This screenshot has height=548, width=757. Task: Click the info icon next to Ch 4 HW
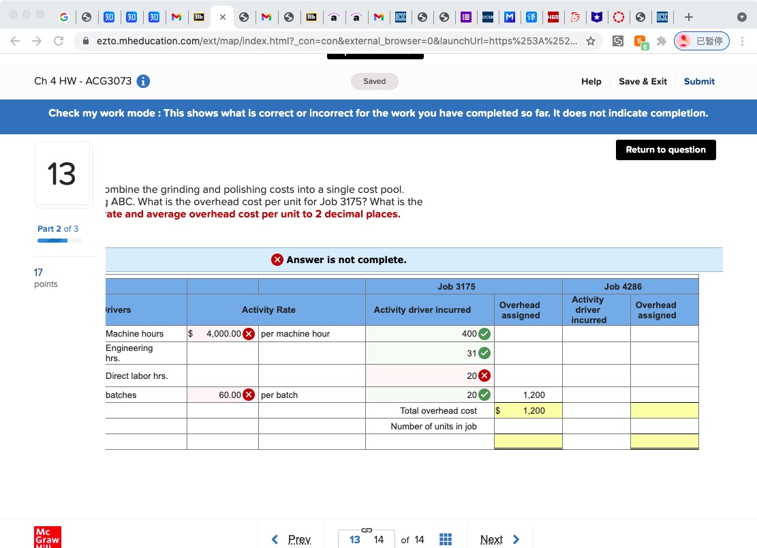(142, 80)
